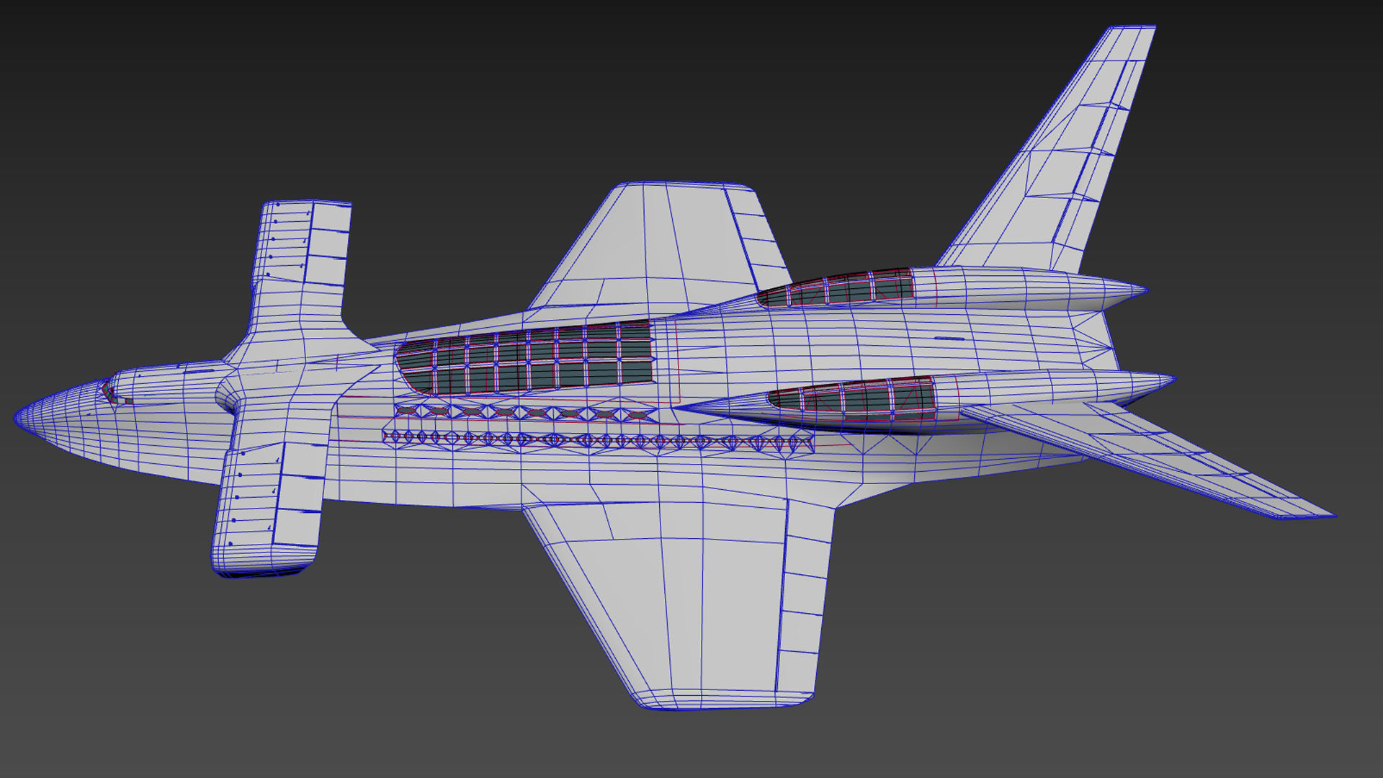The width and height of the screenshot is (1383, 778).
Task: Click the lower engine pod's pointed tip
Action: [x=1167, y=379]
